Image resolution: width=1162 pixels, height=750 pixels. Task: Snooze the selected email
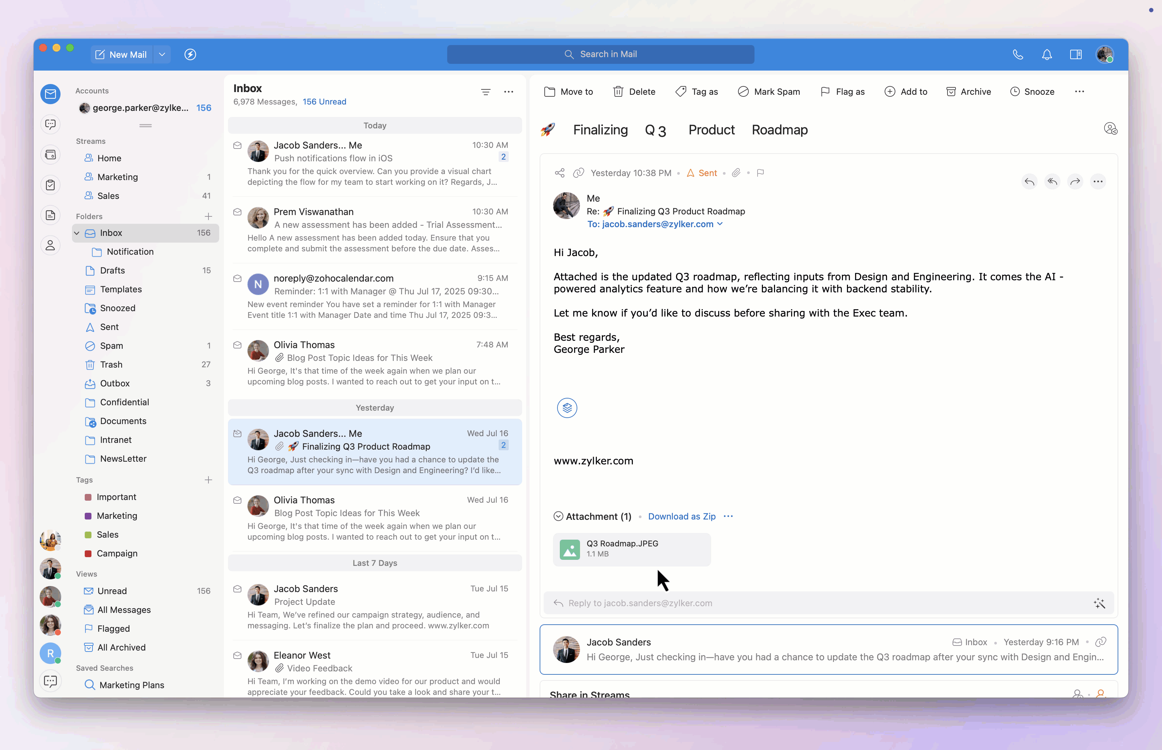tap(1032, 91)
